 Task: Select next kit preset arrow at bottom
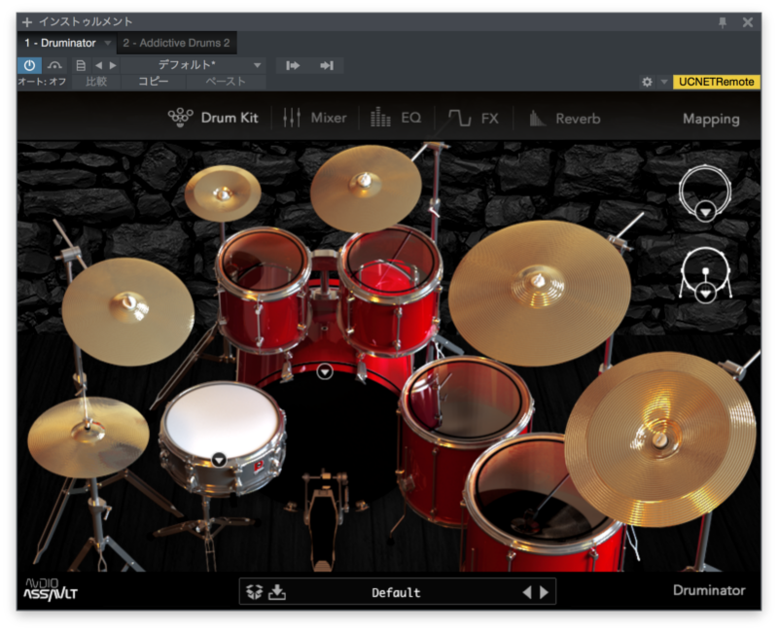point(545,592)
